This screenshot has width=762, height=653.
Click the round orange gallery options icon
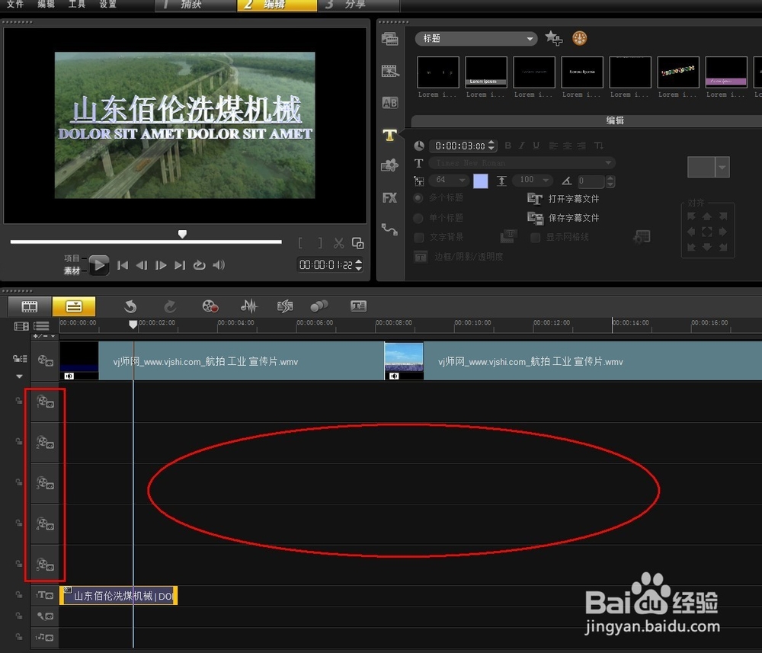tap(579, 38)
